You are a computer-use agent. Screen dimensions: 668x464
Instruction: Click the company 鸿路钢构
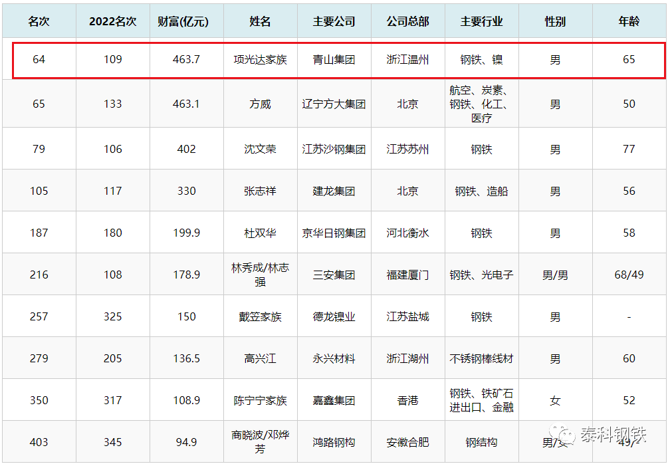click(334, 442)
